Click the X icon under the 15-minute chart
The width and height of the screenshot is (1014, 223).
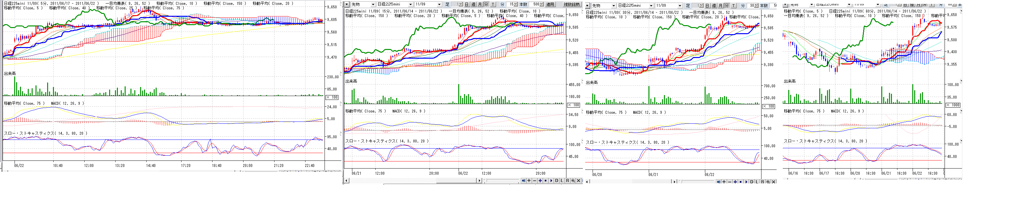click(x=578, y=180)
